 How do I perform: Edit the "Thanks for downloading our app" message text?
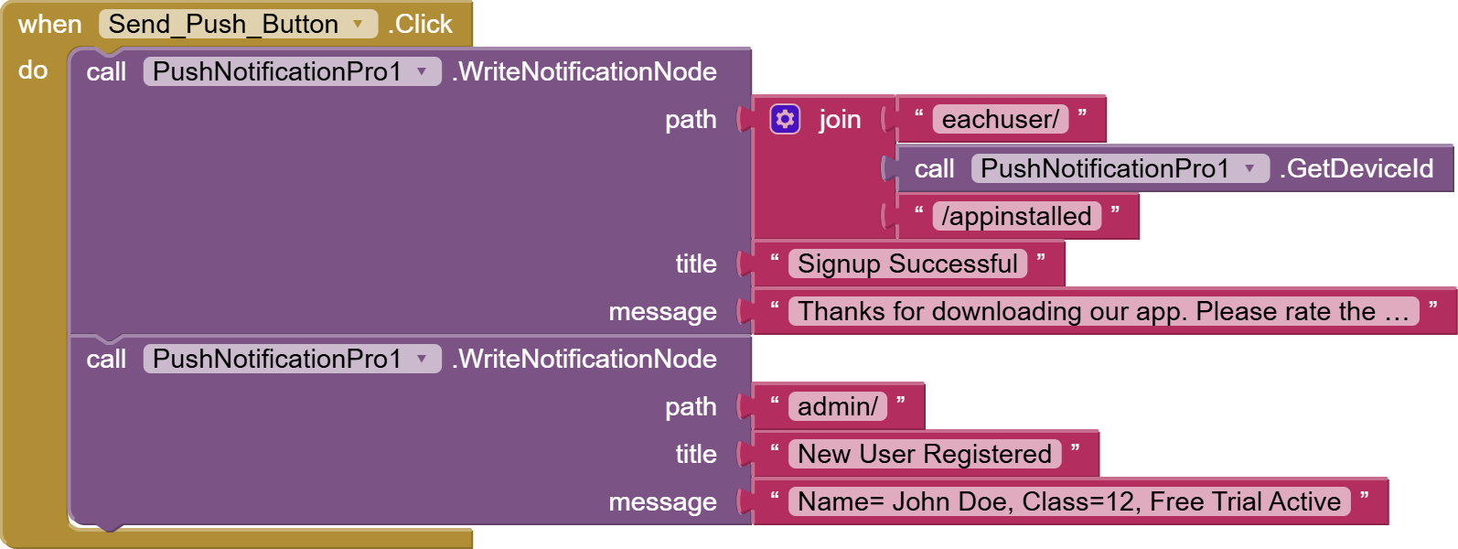[1102, 311]
